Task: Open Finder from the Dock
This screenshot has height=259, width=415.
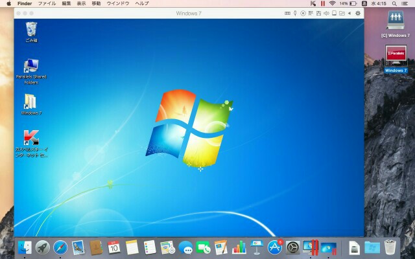Action: click(x=25, y=247)
